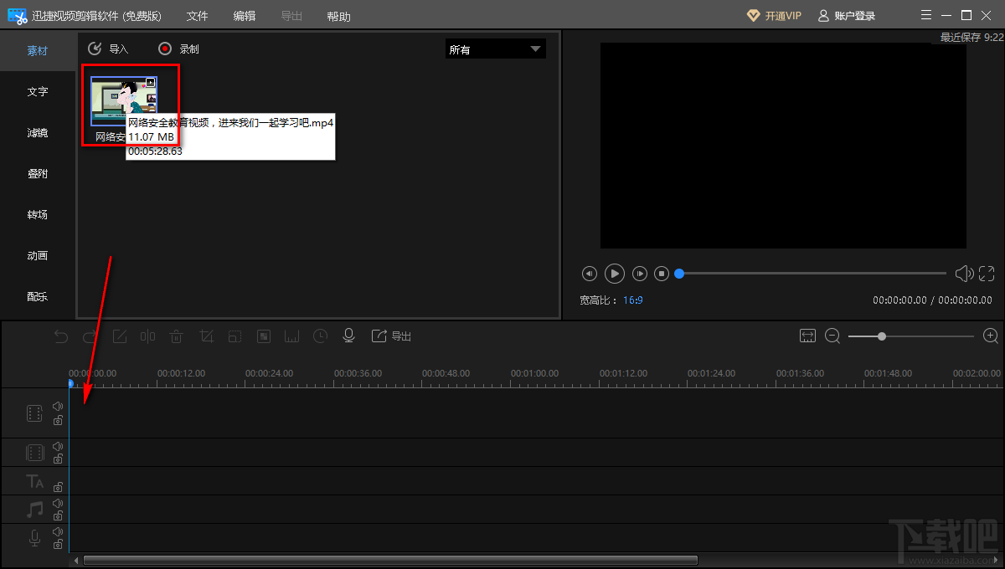The image size is (1005, 569).
Task: Mute the voice recording track
Action: click(58, 532)
